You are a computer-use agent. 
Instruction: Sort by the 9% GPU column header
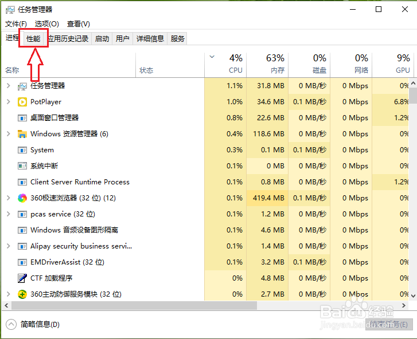pyautogui.click(x=393, y=65)
